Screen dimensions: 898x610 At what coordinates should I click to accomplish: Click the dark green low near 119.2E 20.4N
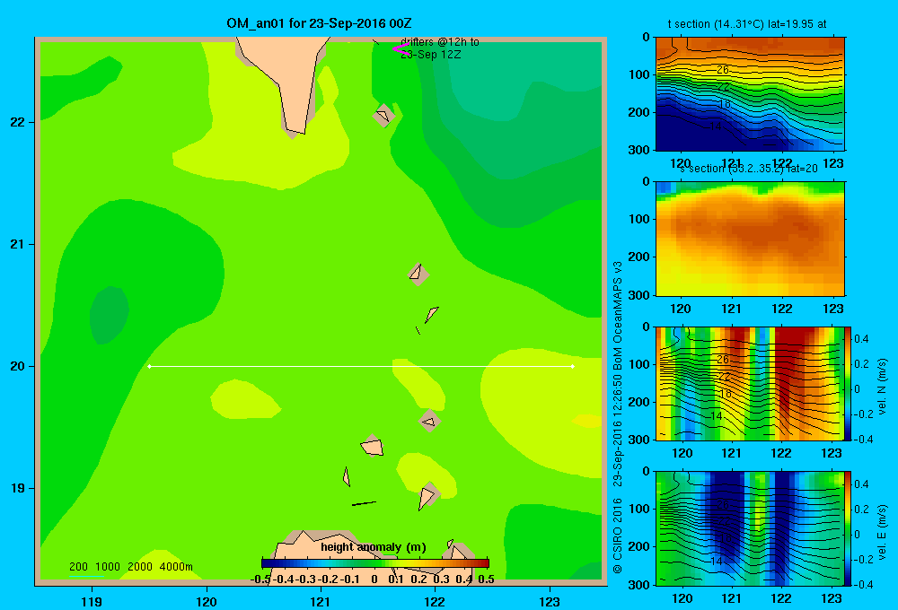[110, 315]
